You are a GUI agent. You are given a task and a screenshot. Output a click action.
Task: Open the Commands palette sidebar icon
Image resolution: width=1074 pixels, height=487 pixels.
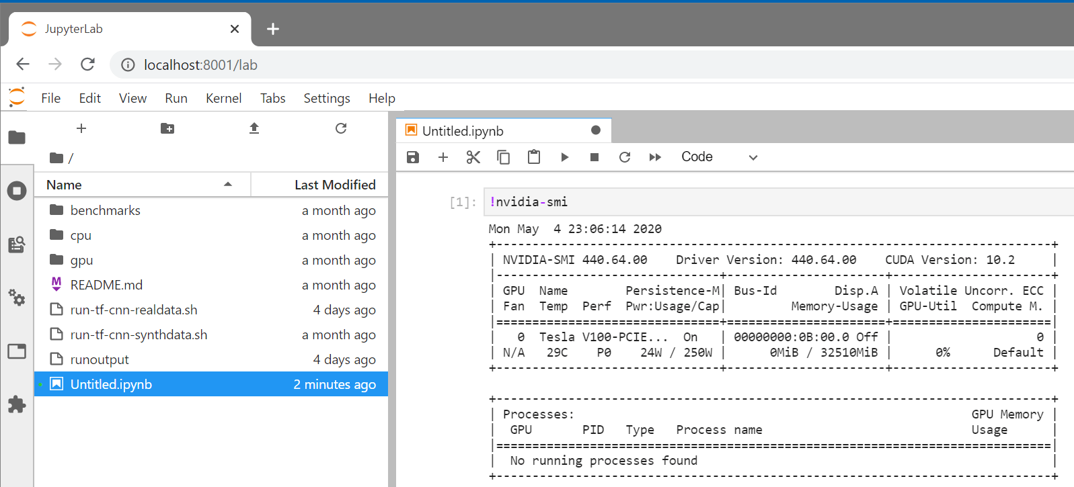click(17, 245)
